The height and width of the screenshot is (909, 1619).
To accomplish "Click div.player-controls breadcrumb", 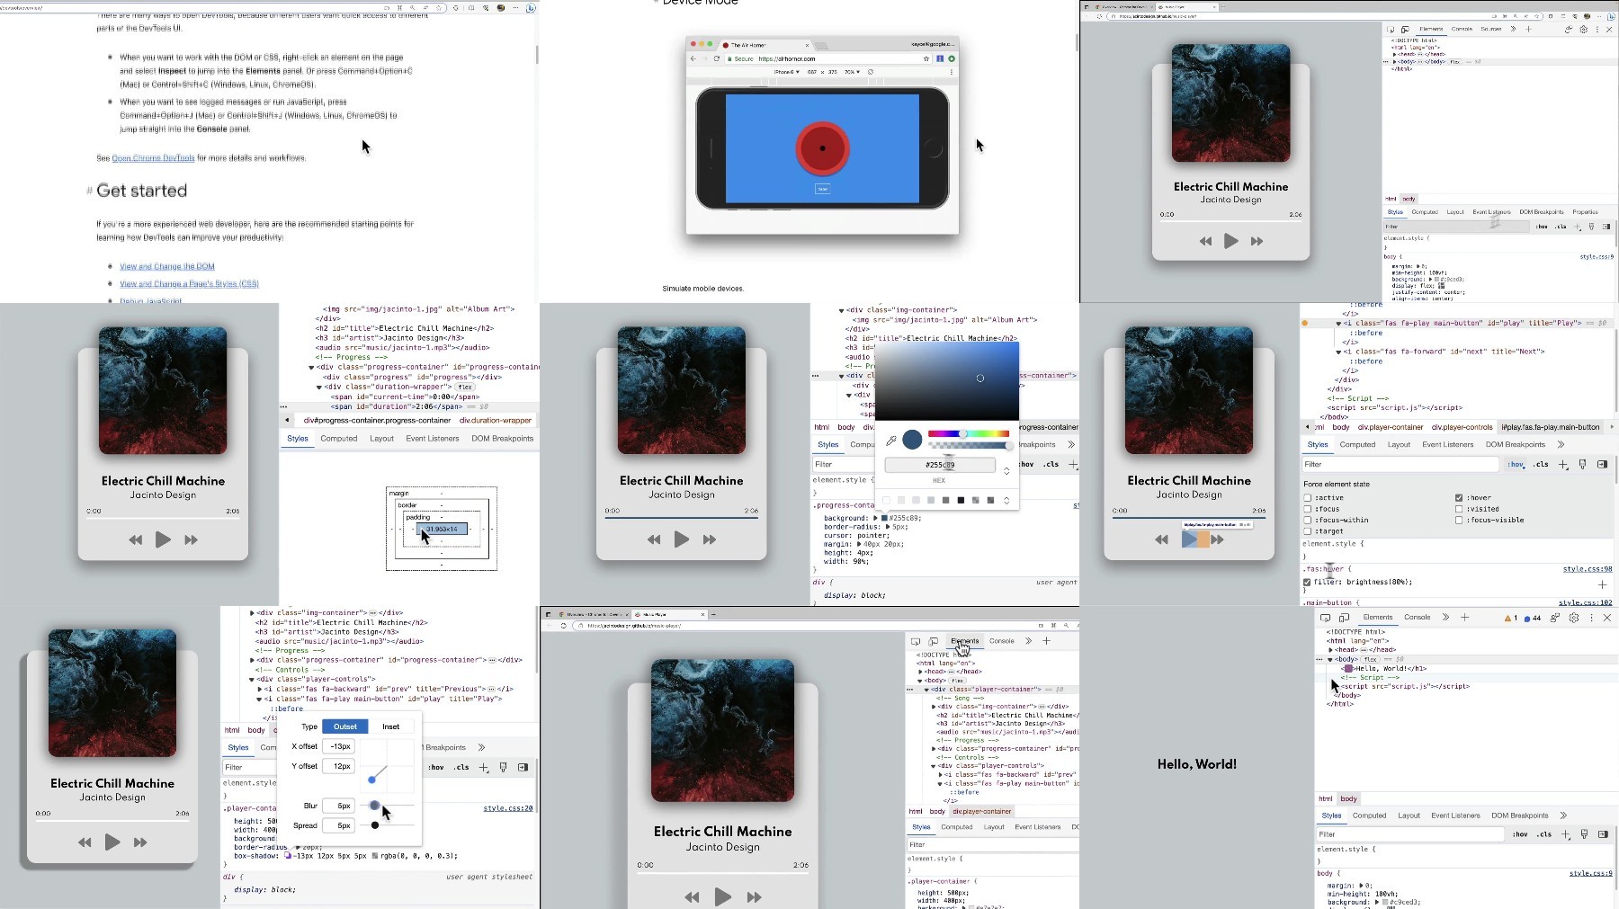I will [1462, 427].
